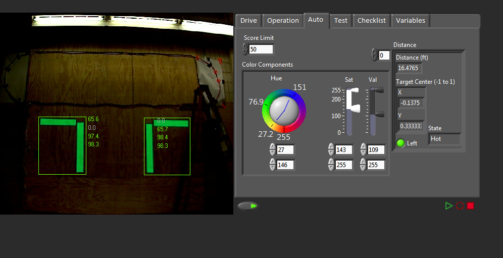The image size is (503, 258).
Task: Click the green play arrow icon
Action: click(x=448, y=205)
